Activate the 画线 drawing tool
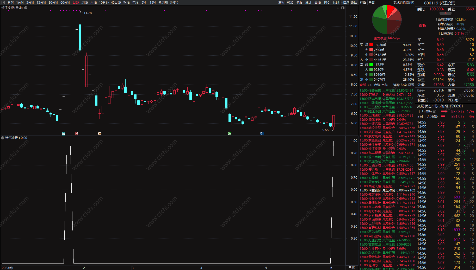 click(x=318, y=2)
